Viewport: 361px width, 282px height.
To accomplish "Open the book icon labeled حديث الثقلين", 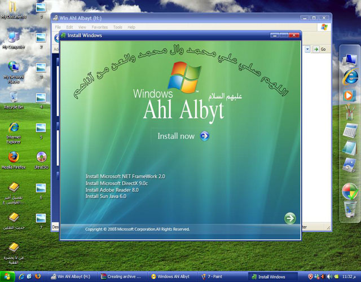I will point(14,221).
